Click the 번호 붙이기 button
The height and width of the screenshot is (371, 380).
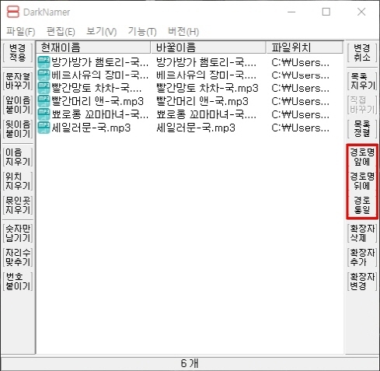pyautogui.click(x=18, y=282)
